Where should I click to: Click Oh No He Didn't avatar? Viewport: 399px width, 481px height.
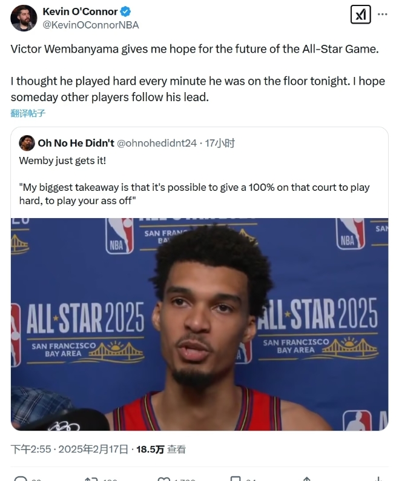click(27, 143)
